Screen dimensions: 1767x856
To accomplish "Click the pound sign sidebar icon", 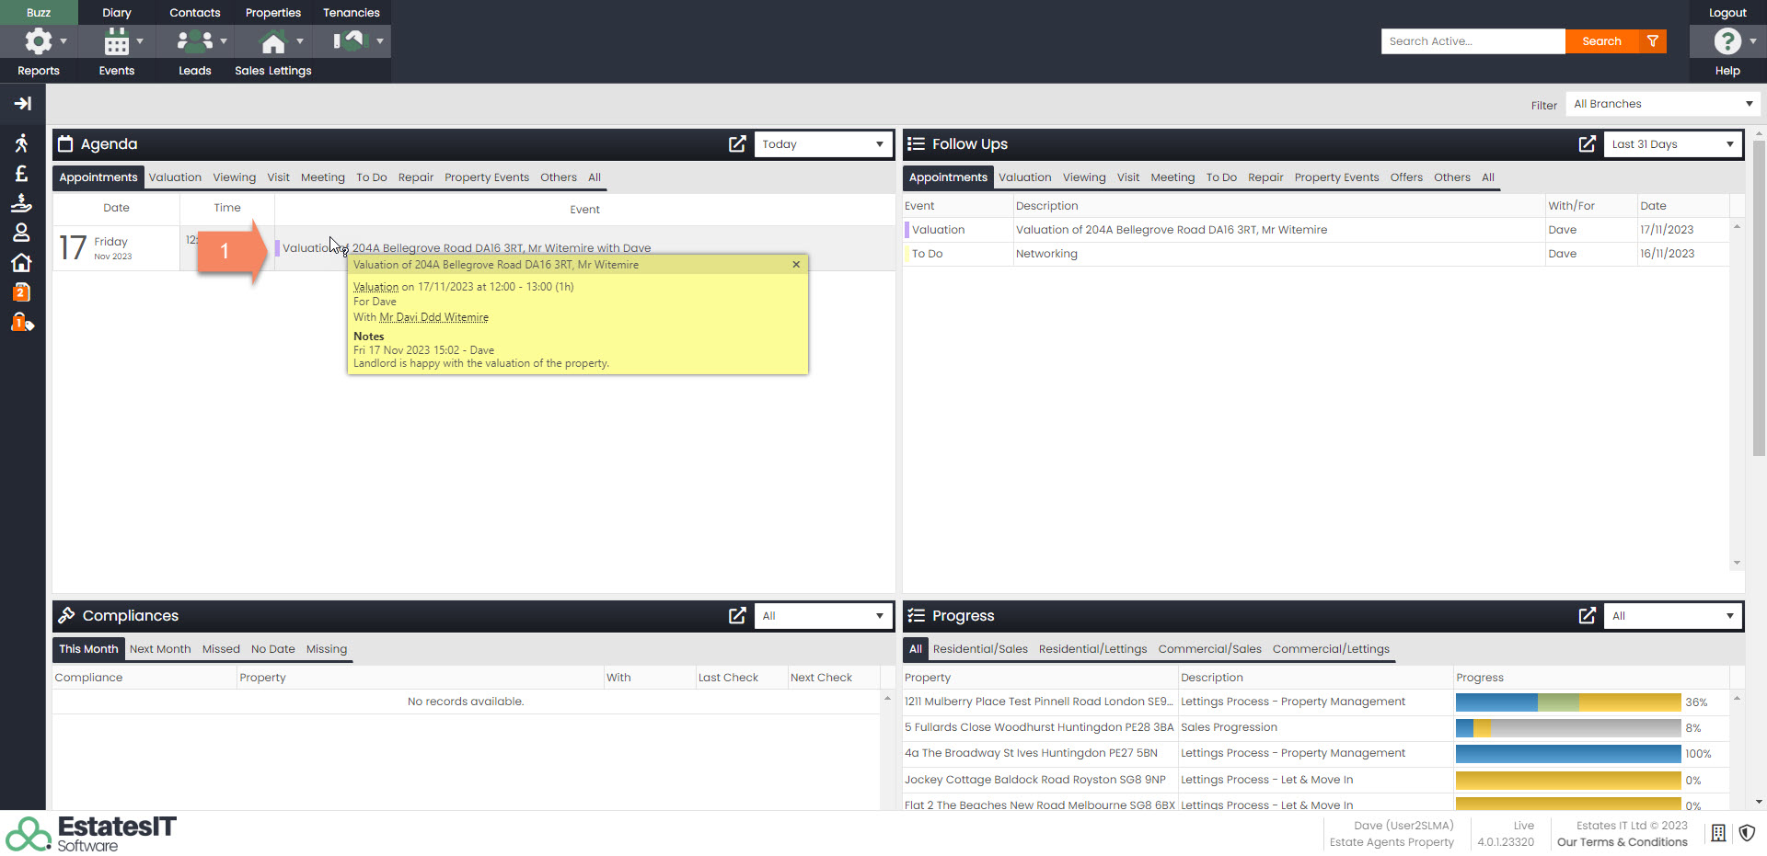I will coord(21,174).
